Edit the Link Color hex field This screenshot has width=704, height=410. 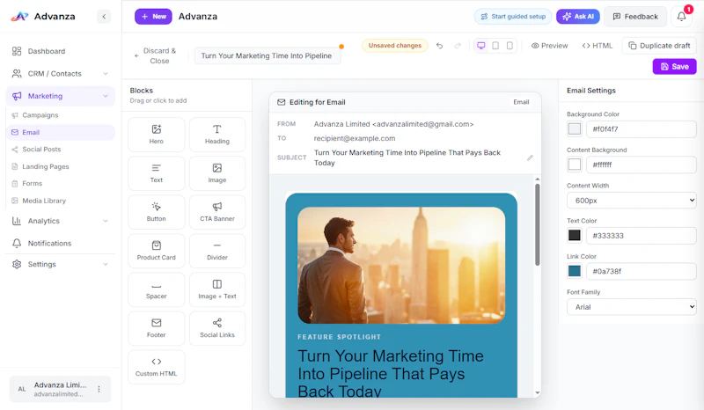[642, 271]
